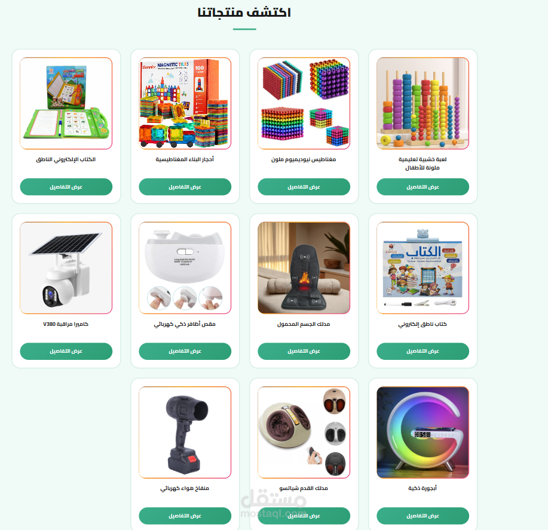Open the electric nail clipper picture

(185, 268)
